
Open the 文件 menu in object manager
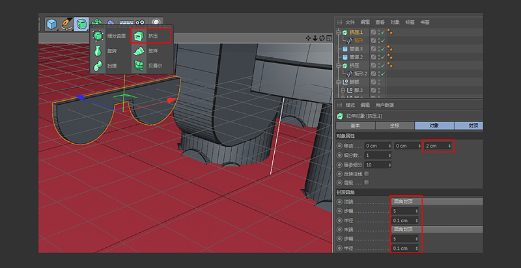350,21
